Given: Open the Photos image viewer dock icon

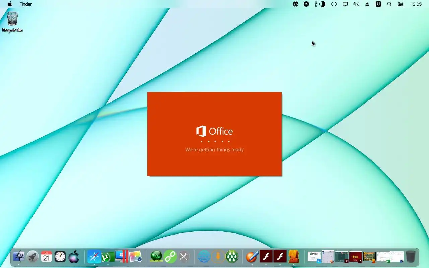Looking at the screenshot, I should [x=136, y=257].
